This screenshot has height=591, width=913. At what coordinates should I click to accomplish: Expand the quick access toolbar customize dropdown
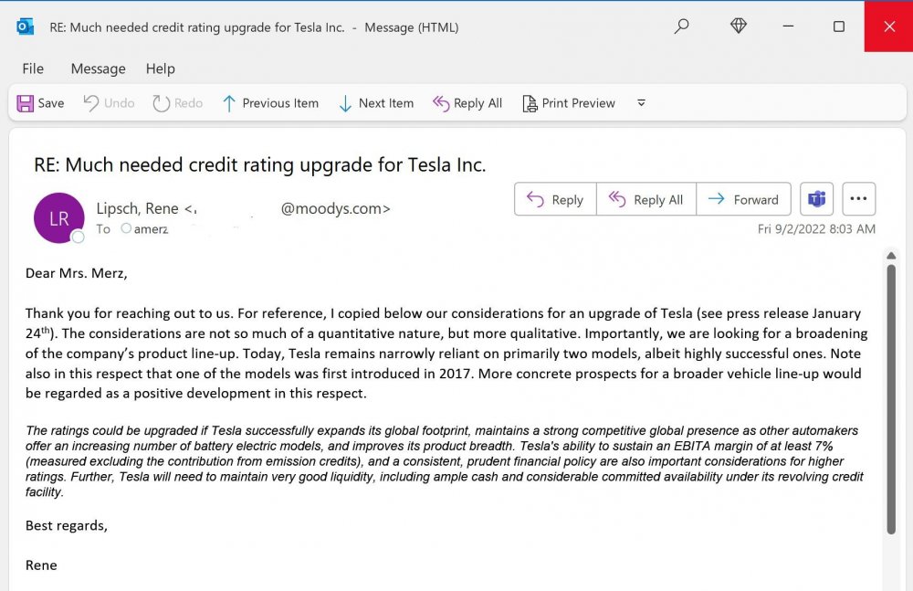coord(641,103)
